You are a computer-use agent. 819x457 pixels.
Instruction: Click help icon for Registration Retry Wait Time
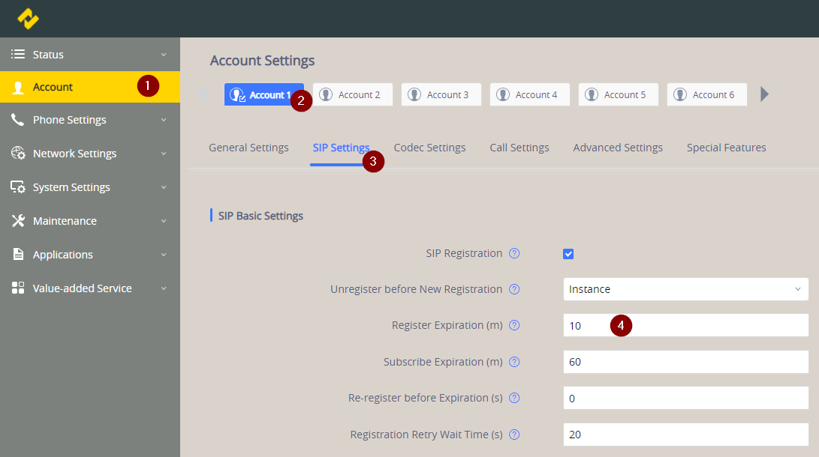(x=514, y=435)
